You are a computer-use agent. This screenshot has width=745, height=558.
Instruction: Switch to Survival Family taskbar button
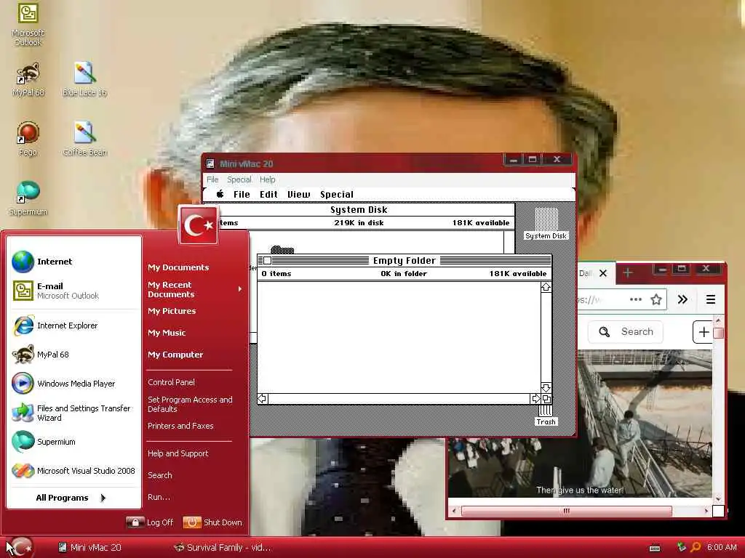click(x=223, y=547)
